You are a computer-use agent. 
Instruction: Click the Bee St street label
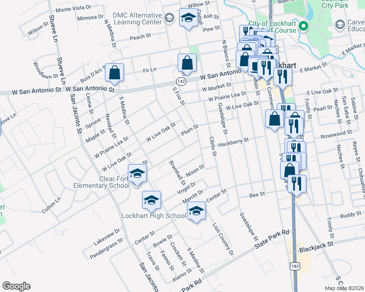pos(257,195)
